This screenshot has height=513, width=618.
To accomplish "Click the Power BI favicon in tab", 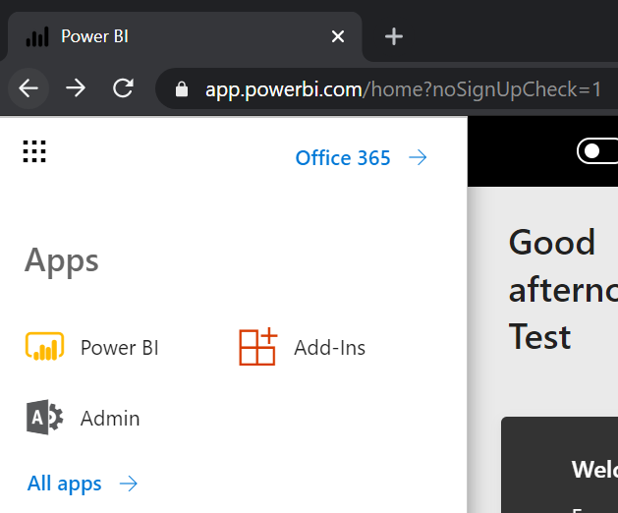I will pyautogui.click(x=37, y=36).
